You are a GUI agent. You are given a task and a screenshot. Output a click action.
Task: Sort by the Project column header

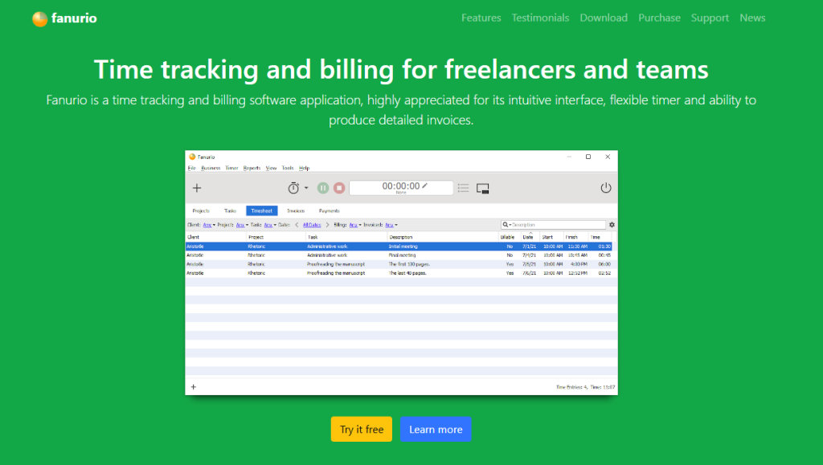coord(276,237)
